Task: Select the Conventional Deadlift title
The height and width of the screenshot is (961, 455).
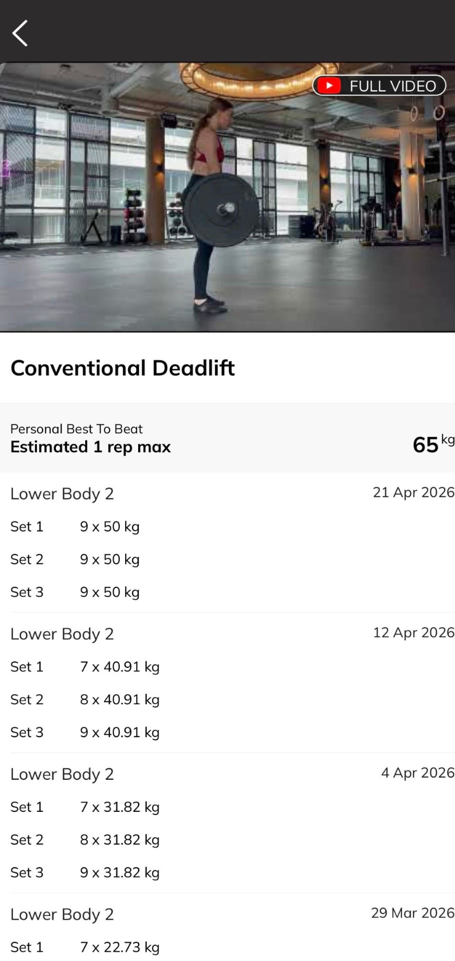Action: tap(123, 368)
